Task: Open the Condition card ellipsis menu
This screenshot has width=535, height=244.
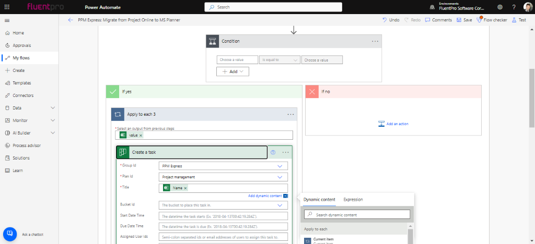Action: 375,41
